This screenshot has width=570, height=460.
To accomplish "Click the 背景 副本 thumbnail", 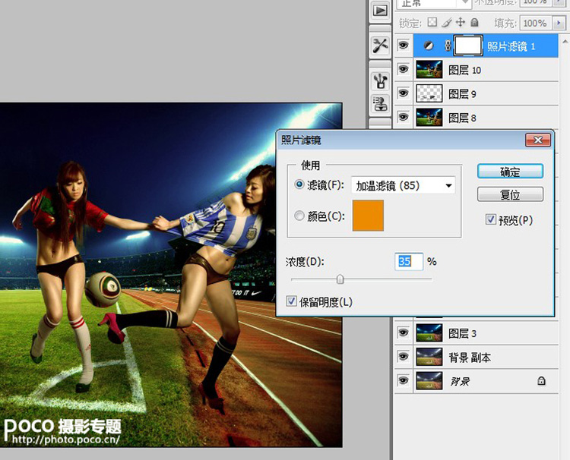I will [x=429, y=357].
